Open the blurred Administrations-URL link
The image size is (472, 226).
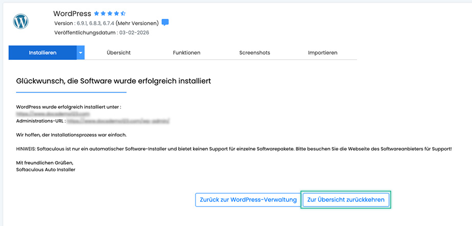(x=118, y=121)
